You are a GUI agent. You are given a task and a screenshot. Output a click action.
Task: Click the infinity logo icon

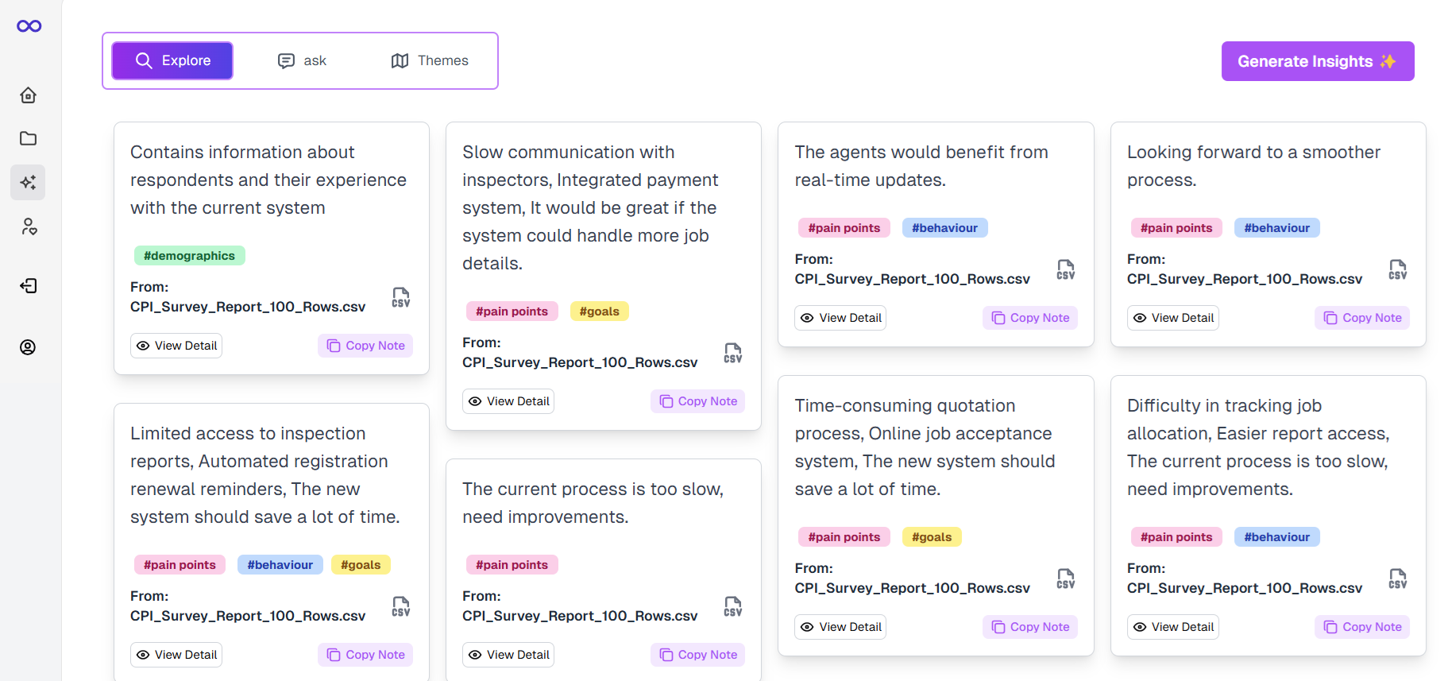click(x=29, y=26)
